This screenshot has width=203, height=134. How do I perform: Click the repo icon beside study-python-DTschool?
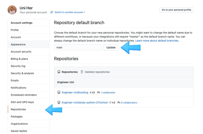59,103
